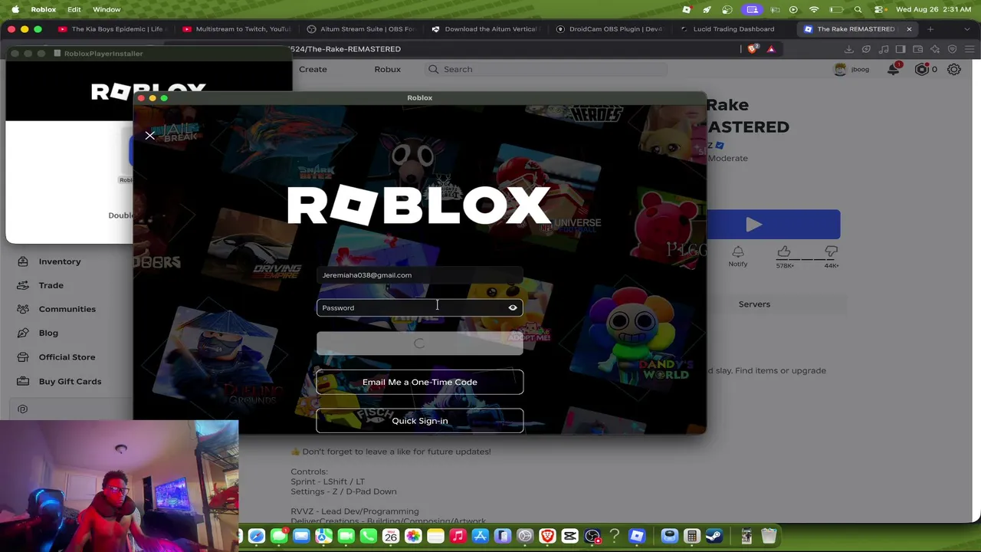Go to Trade in the sidebar
This screenshot has height=552, width=981.
[x=51, y=285]
